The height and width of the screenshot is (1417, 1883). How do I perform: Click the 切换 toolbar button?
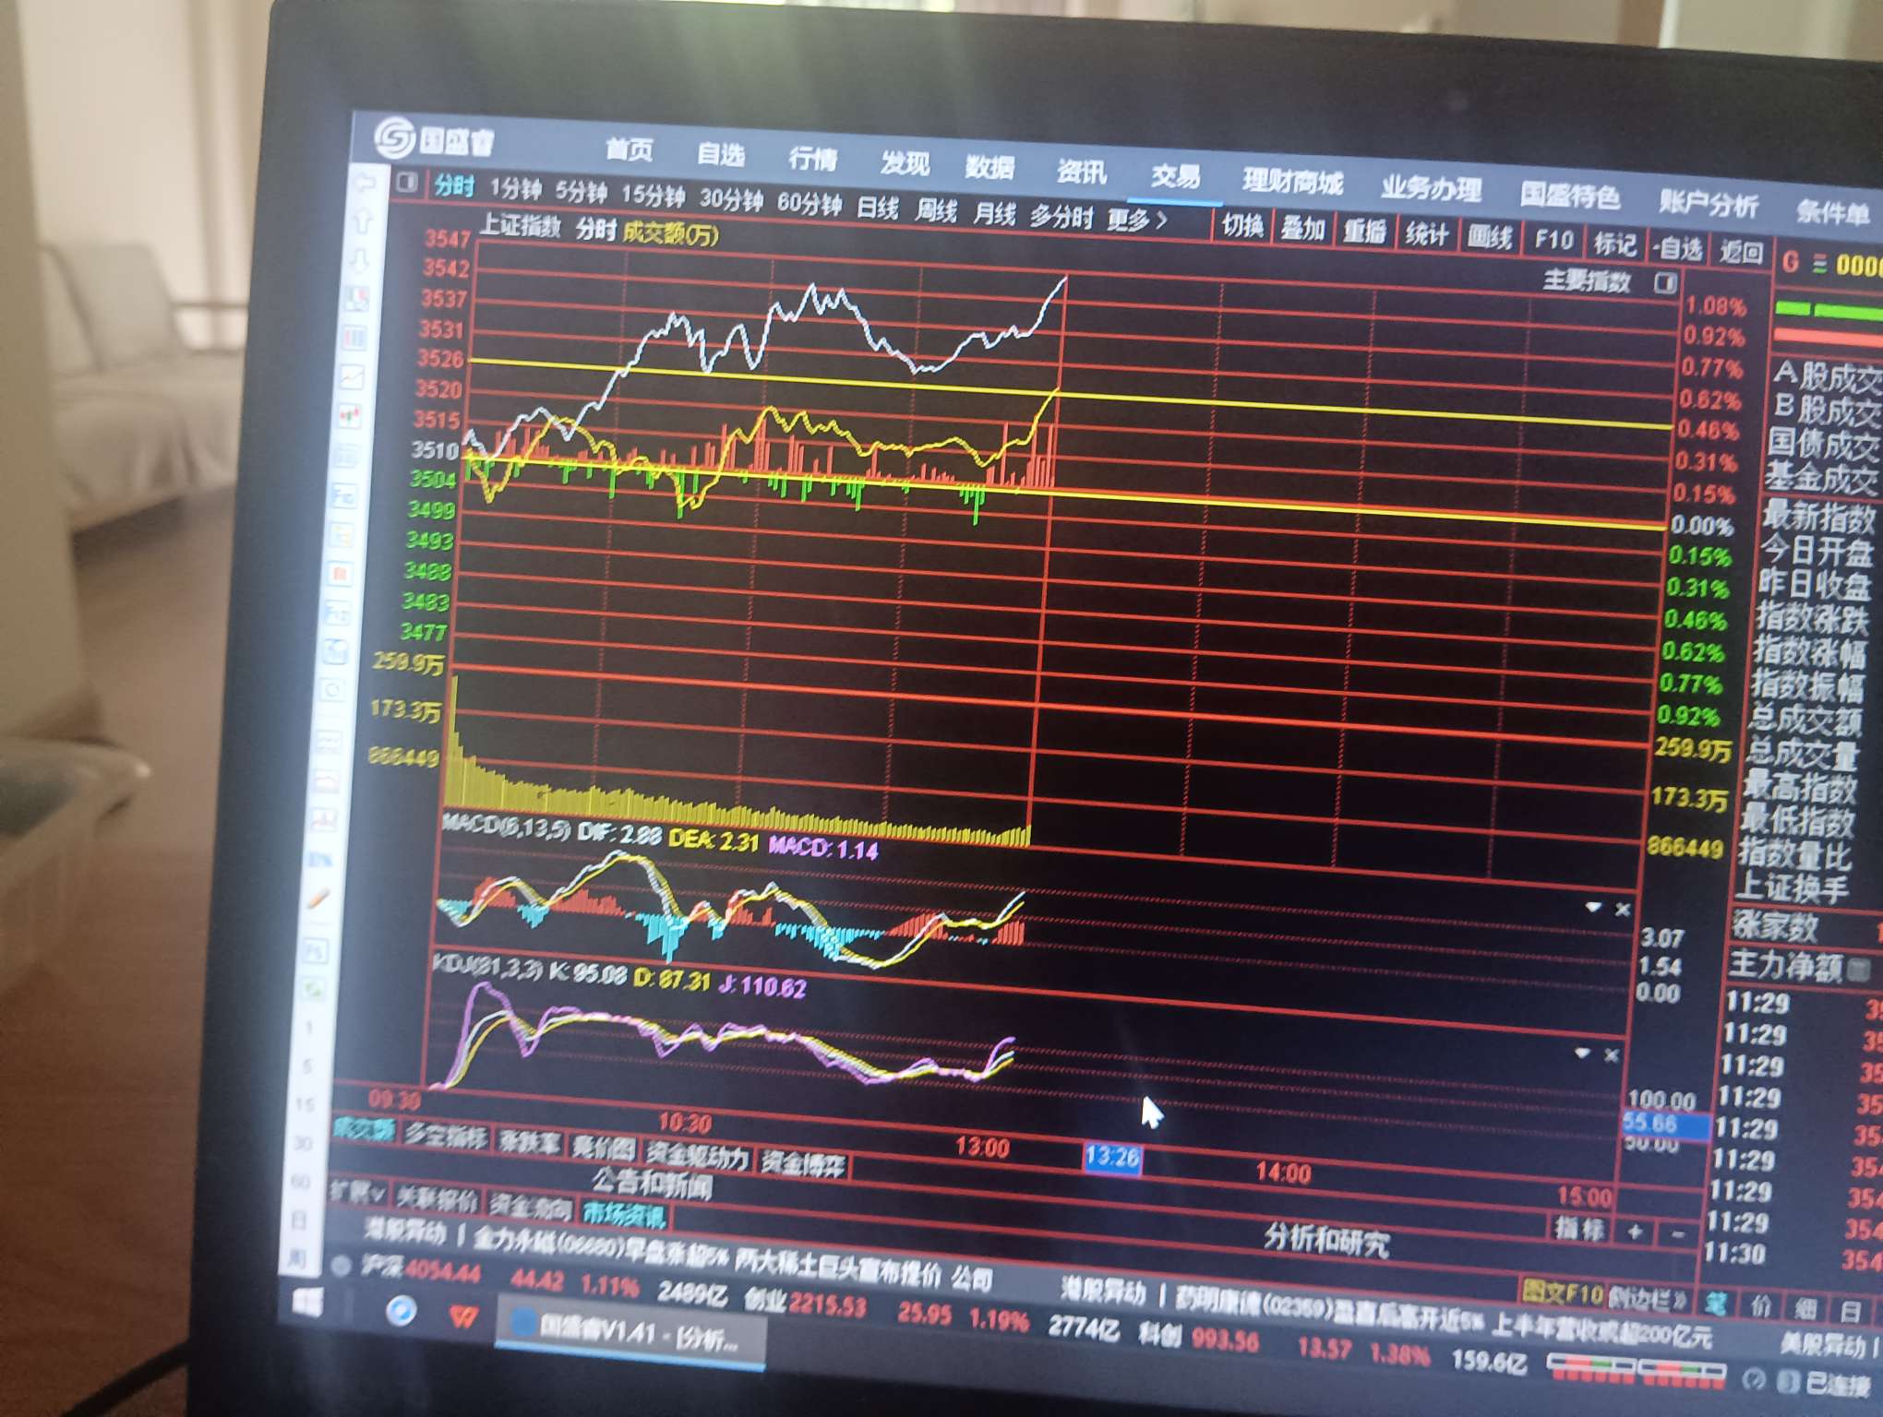click(1242, 225)
